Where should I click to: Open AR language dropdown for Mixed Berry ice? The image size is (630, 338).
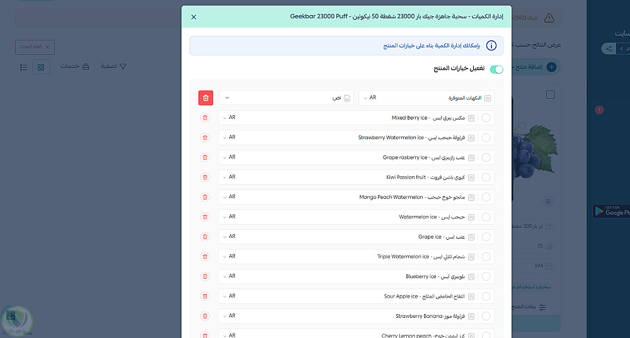pos(229,118)
